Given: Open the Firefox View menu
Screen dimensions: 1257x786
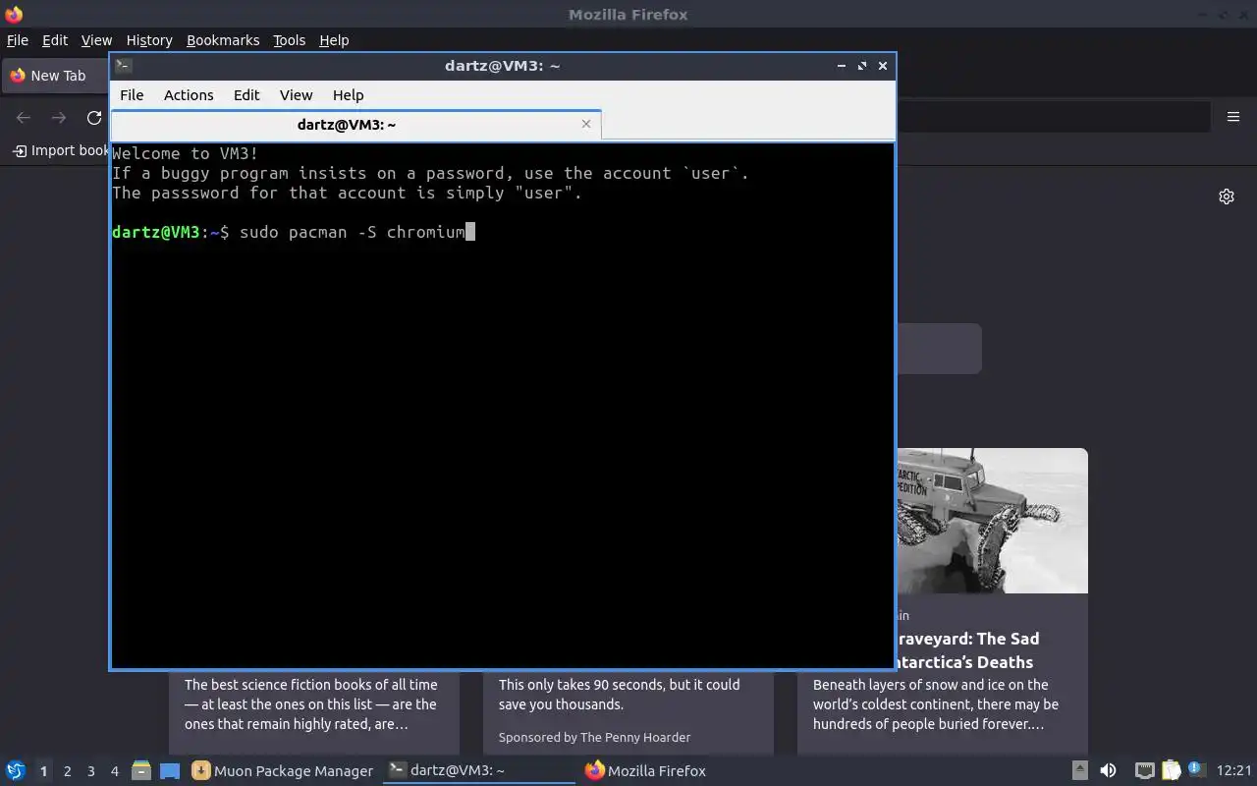Looking at the screenshot, I should click(96, 40).
